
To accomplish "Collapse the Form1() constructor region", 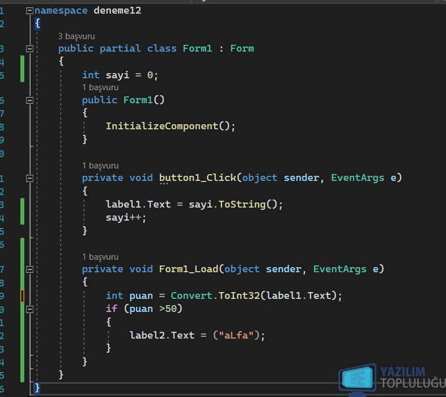I will [x=29, y=100].
